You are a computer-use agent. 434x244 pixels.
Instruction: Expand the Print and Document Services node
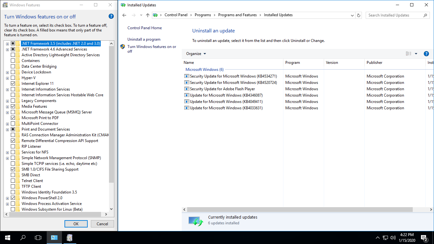7,129
